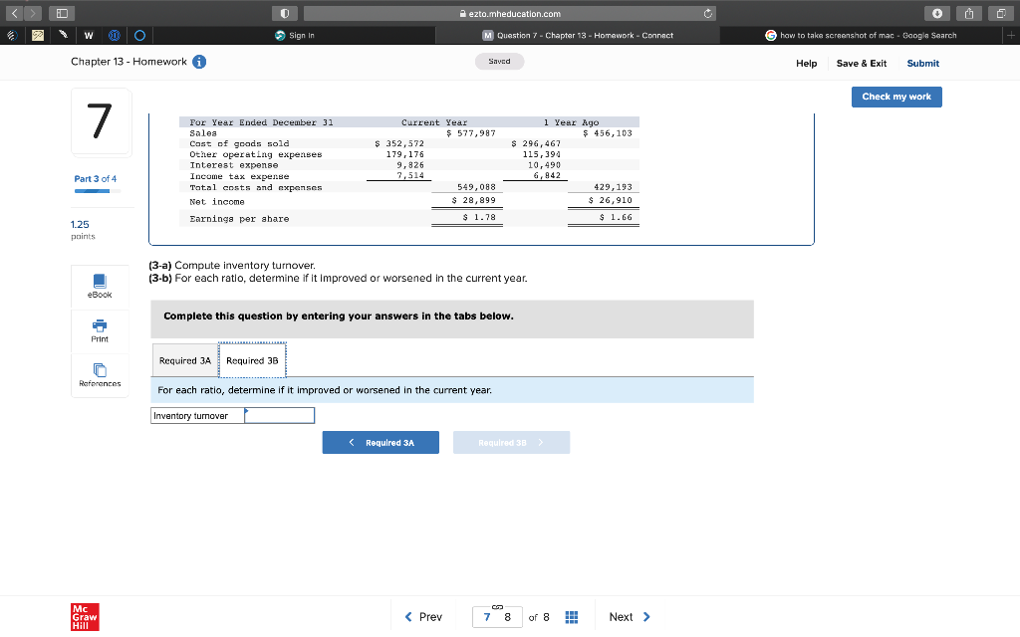
Task: Click the address bar ezto.mheducation.com
Action: 509,13
